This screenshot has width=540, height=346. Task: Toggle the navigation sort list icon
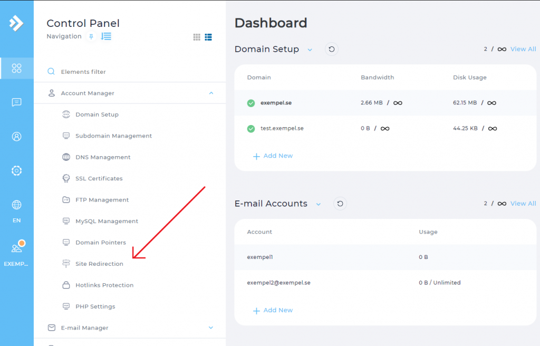coord(106,36)
